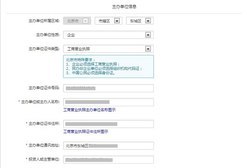Viewport: 247px width, 168px height.
Task: Expand the 工商营业执照 certificate type dropdown
Action: [x=108, y=49]
